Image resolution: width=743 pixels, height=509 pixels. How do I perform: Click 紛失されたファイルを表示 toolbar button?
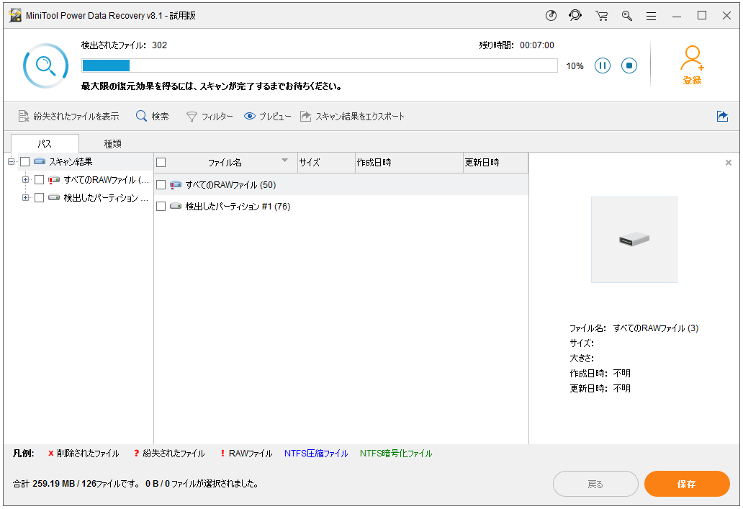point(68,116)
